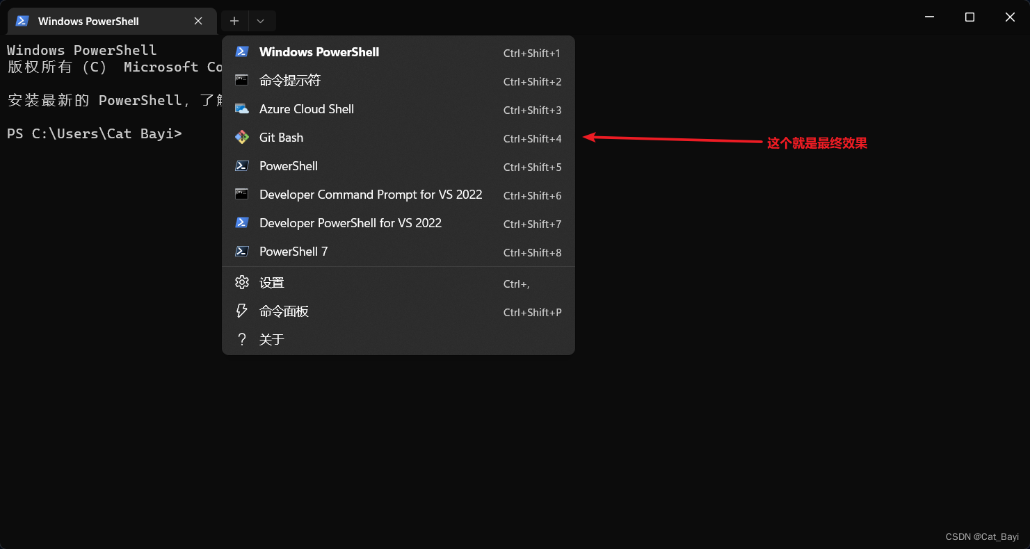
Task: Click the Command Prompt (命令提示符) icon
Action: [242, 81]
